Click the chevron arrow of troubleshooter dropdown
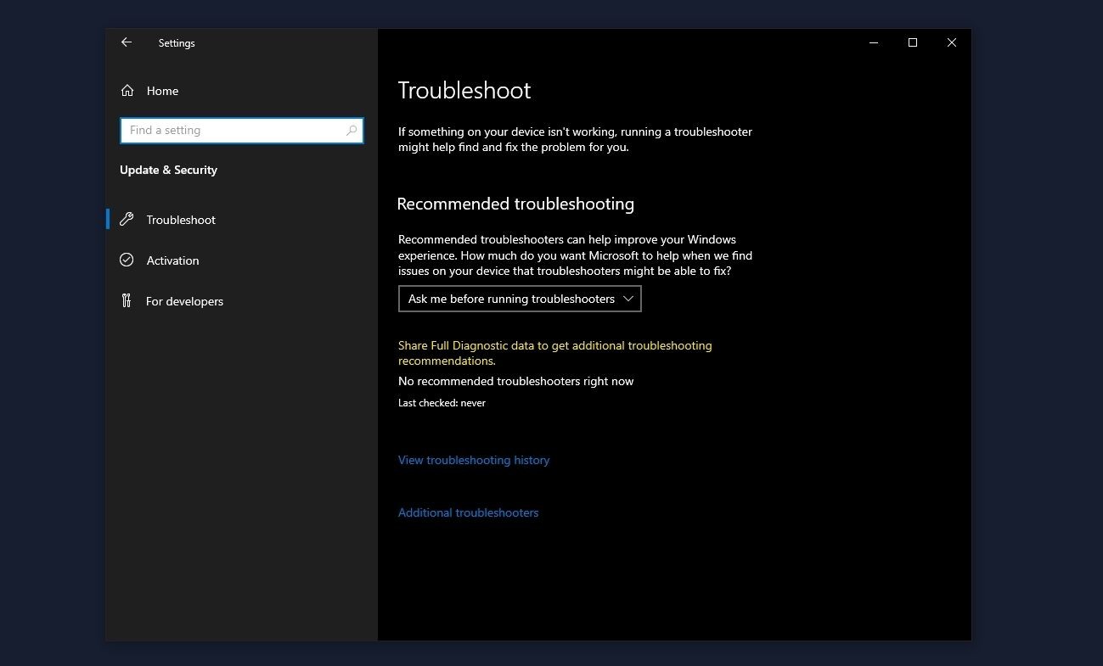1103x666 pixels. click(628, 299)
